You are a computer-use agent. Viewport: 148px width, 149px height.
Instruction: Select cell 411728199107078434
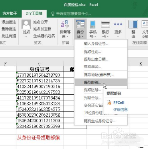point(39,98)
